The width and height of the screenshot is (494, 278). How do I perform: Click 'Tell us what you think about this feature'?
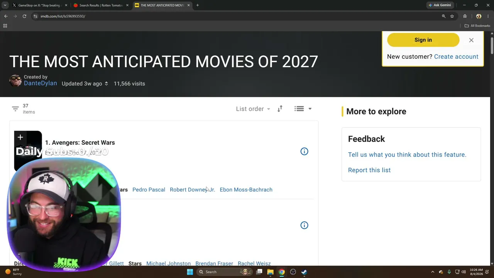point(407,155)
